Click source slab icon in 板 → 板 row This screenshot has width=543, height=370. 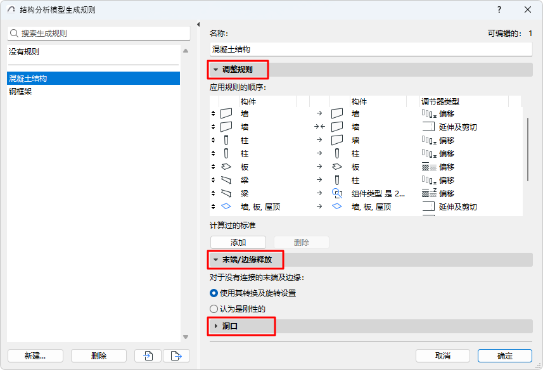click(226, 167)
